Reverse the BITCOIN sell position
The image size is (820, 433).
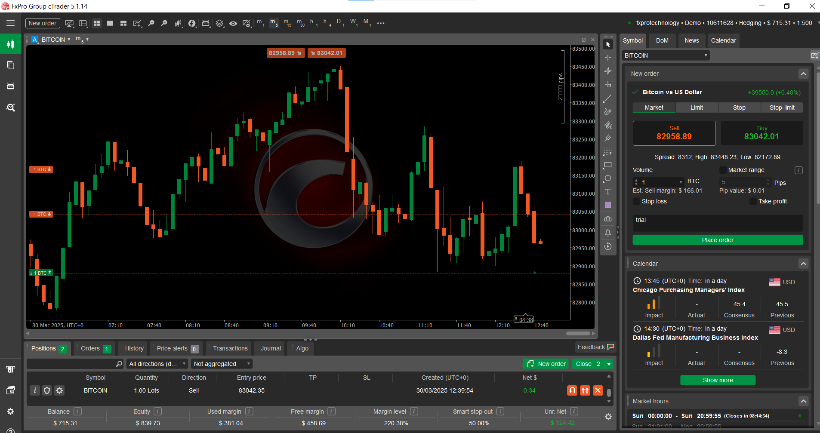click(x=572, y=390)
